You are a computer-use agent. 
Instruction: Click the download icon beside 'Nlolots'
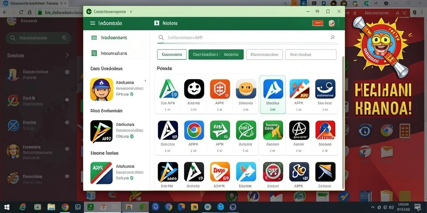coord(156,23)
